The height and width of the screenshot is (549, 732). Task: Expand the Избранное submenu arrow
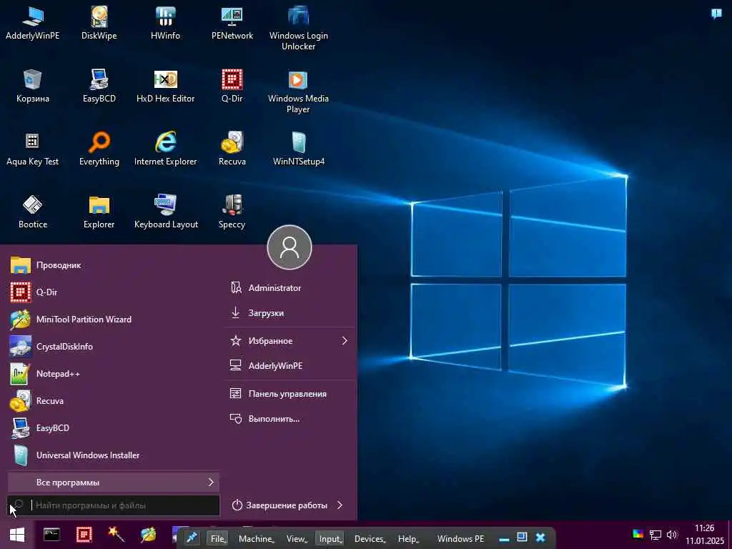tap(345, 341)
